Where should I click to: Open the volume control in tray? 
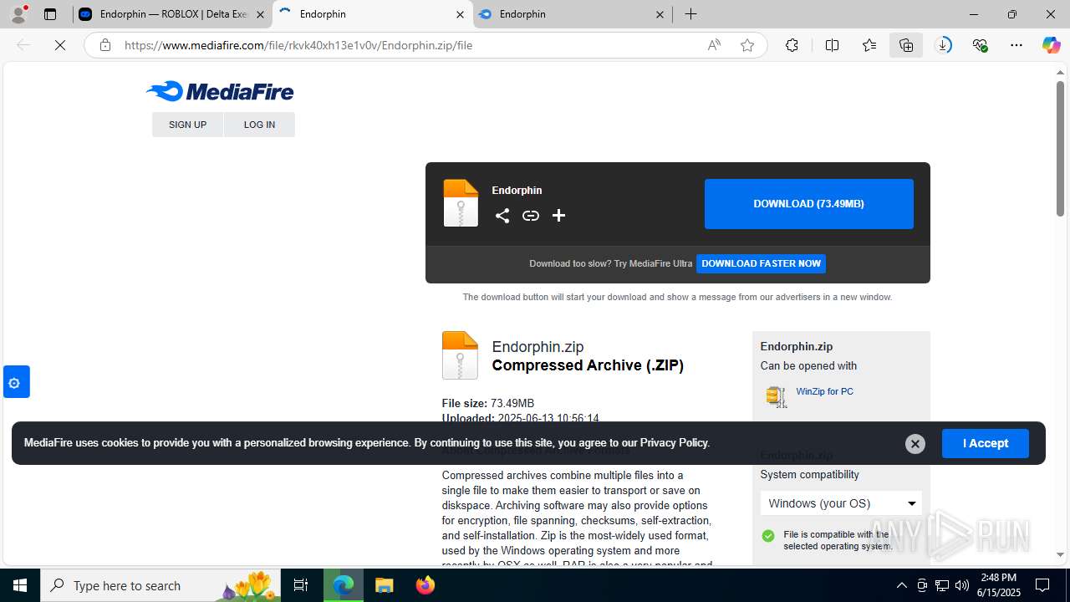coord(961,585)
